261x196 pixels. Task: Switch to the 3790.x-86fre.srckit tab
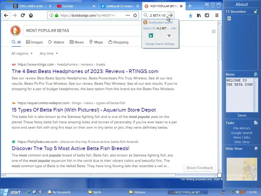point(33,6)
